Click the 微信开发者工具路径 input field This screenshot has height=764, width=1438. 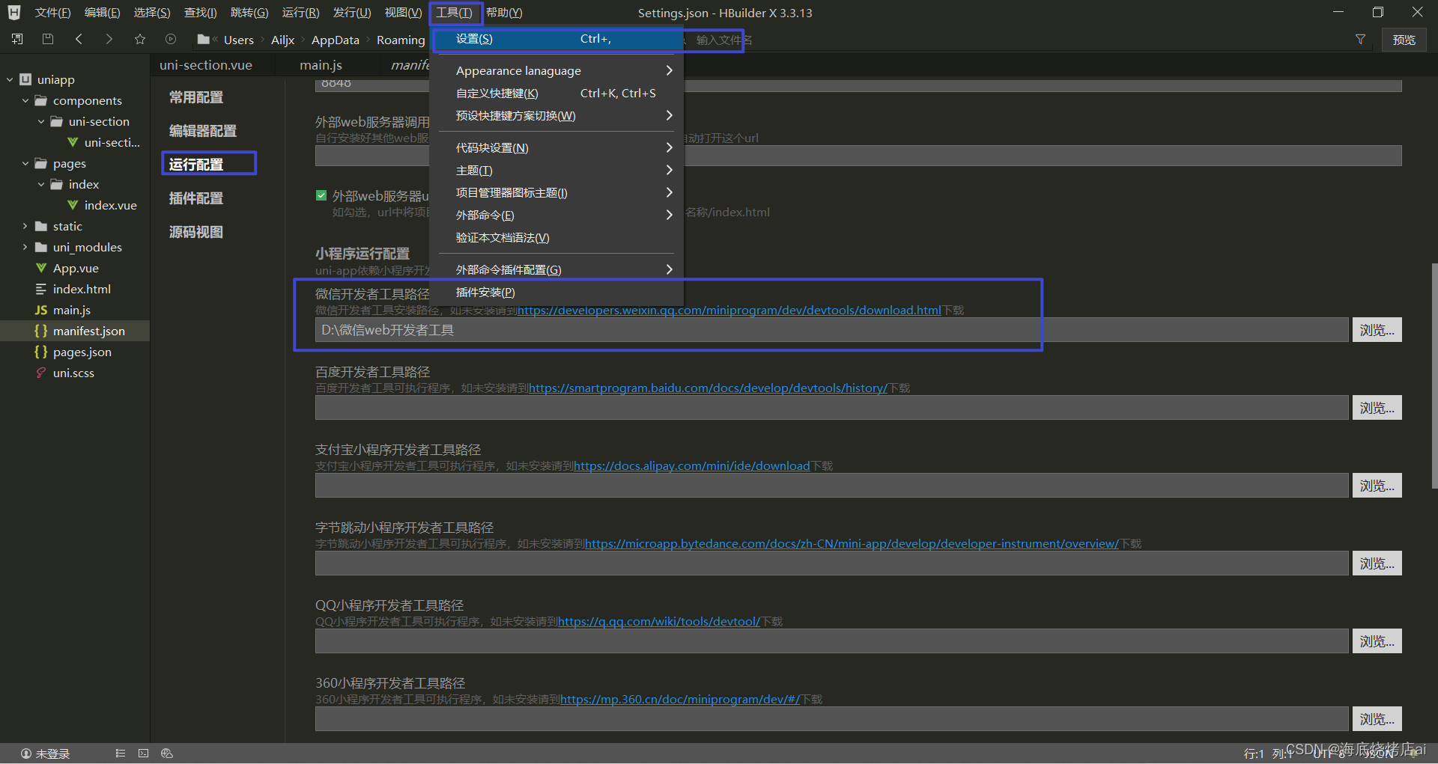pos(831,330)
